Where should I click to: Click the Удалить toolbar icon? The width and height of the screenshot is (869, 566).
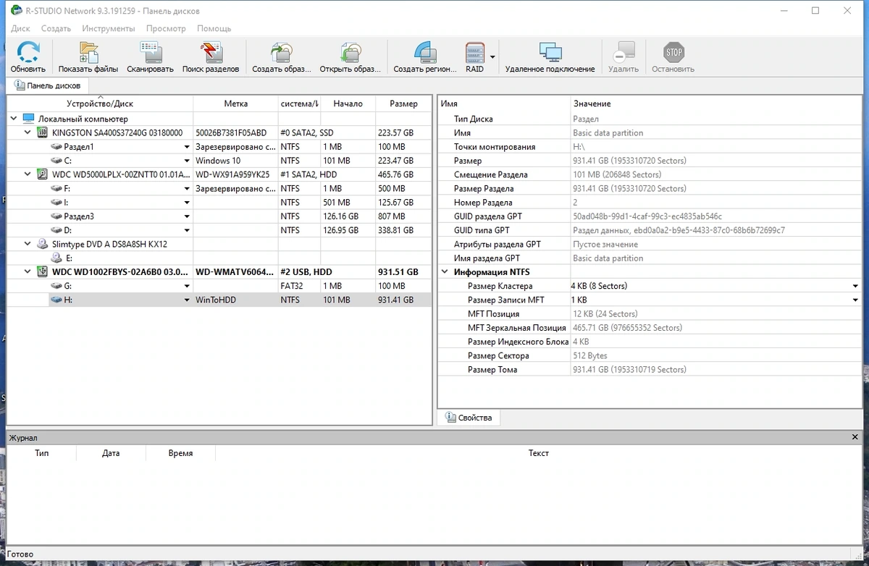(624, 52)
